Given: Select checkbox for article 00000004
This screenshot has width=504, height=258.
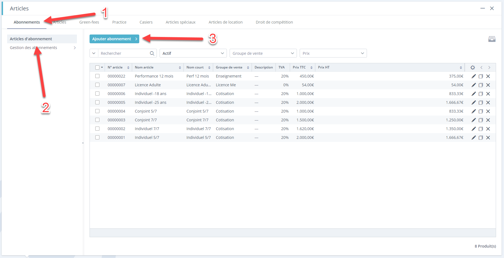Looking at the screenshot, I should (x=97, y=111).
